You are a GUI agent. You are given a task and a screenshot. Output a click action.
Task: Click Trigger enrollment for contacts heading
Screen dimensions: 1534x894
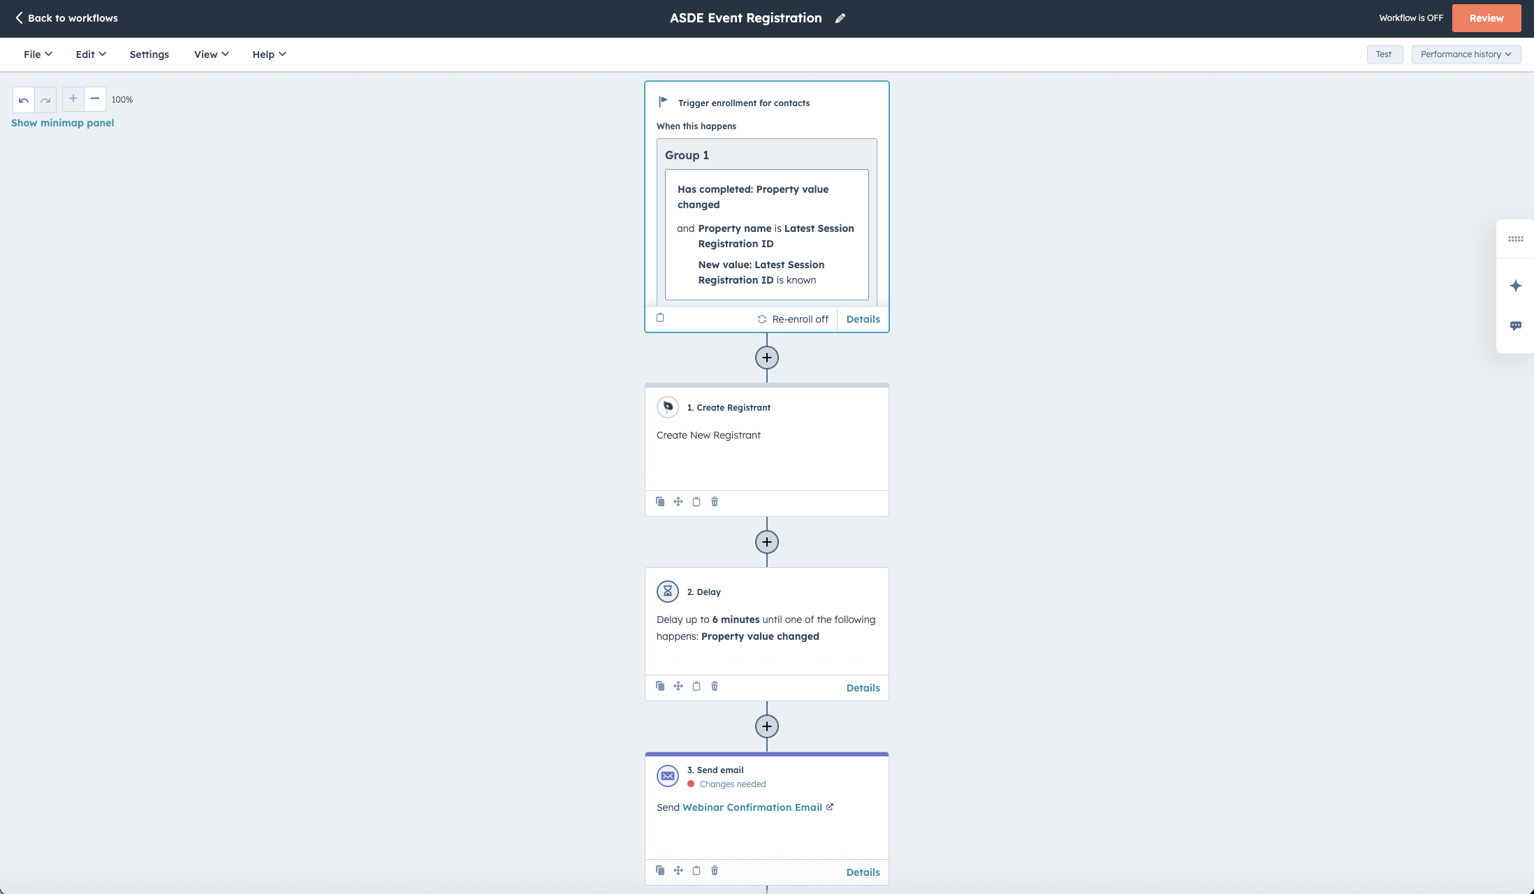744,103
